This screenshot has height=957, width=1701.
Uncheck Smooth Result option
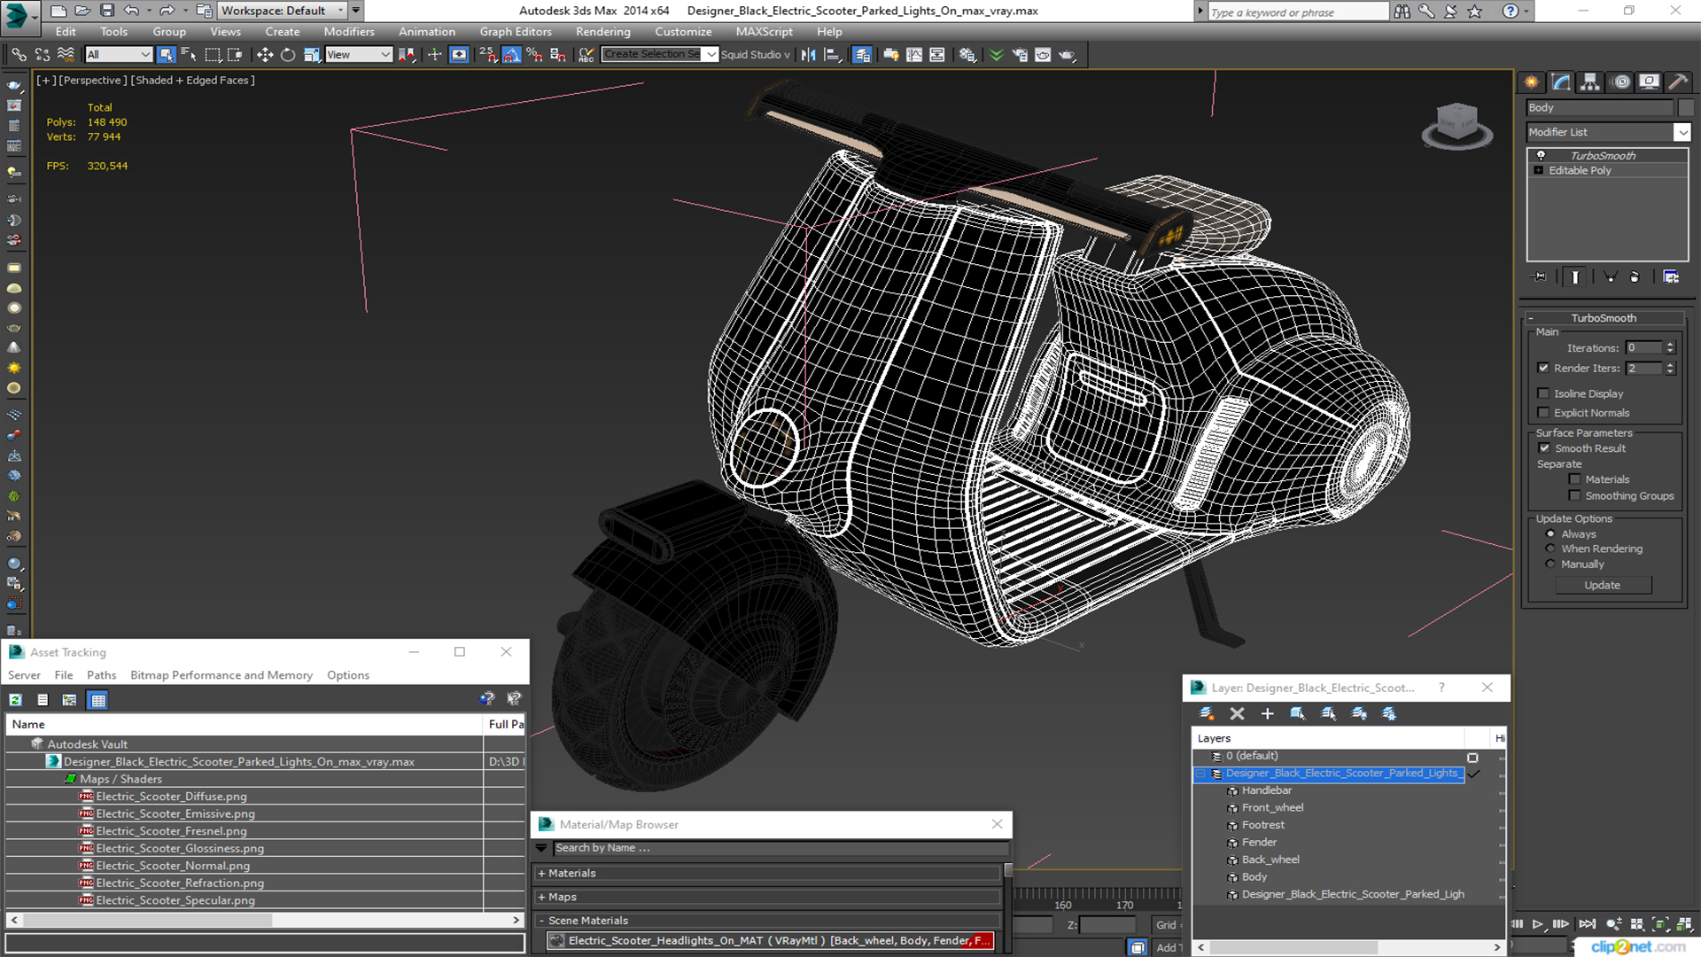[1545, 448]
